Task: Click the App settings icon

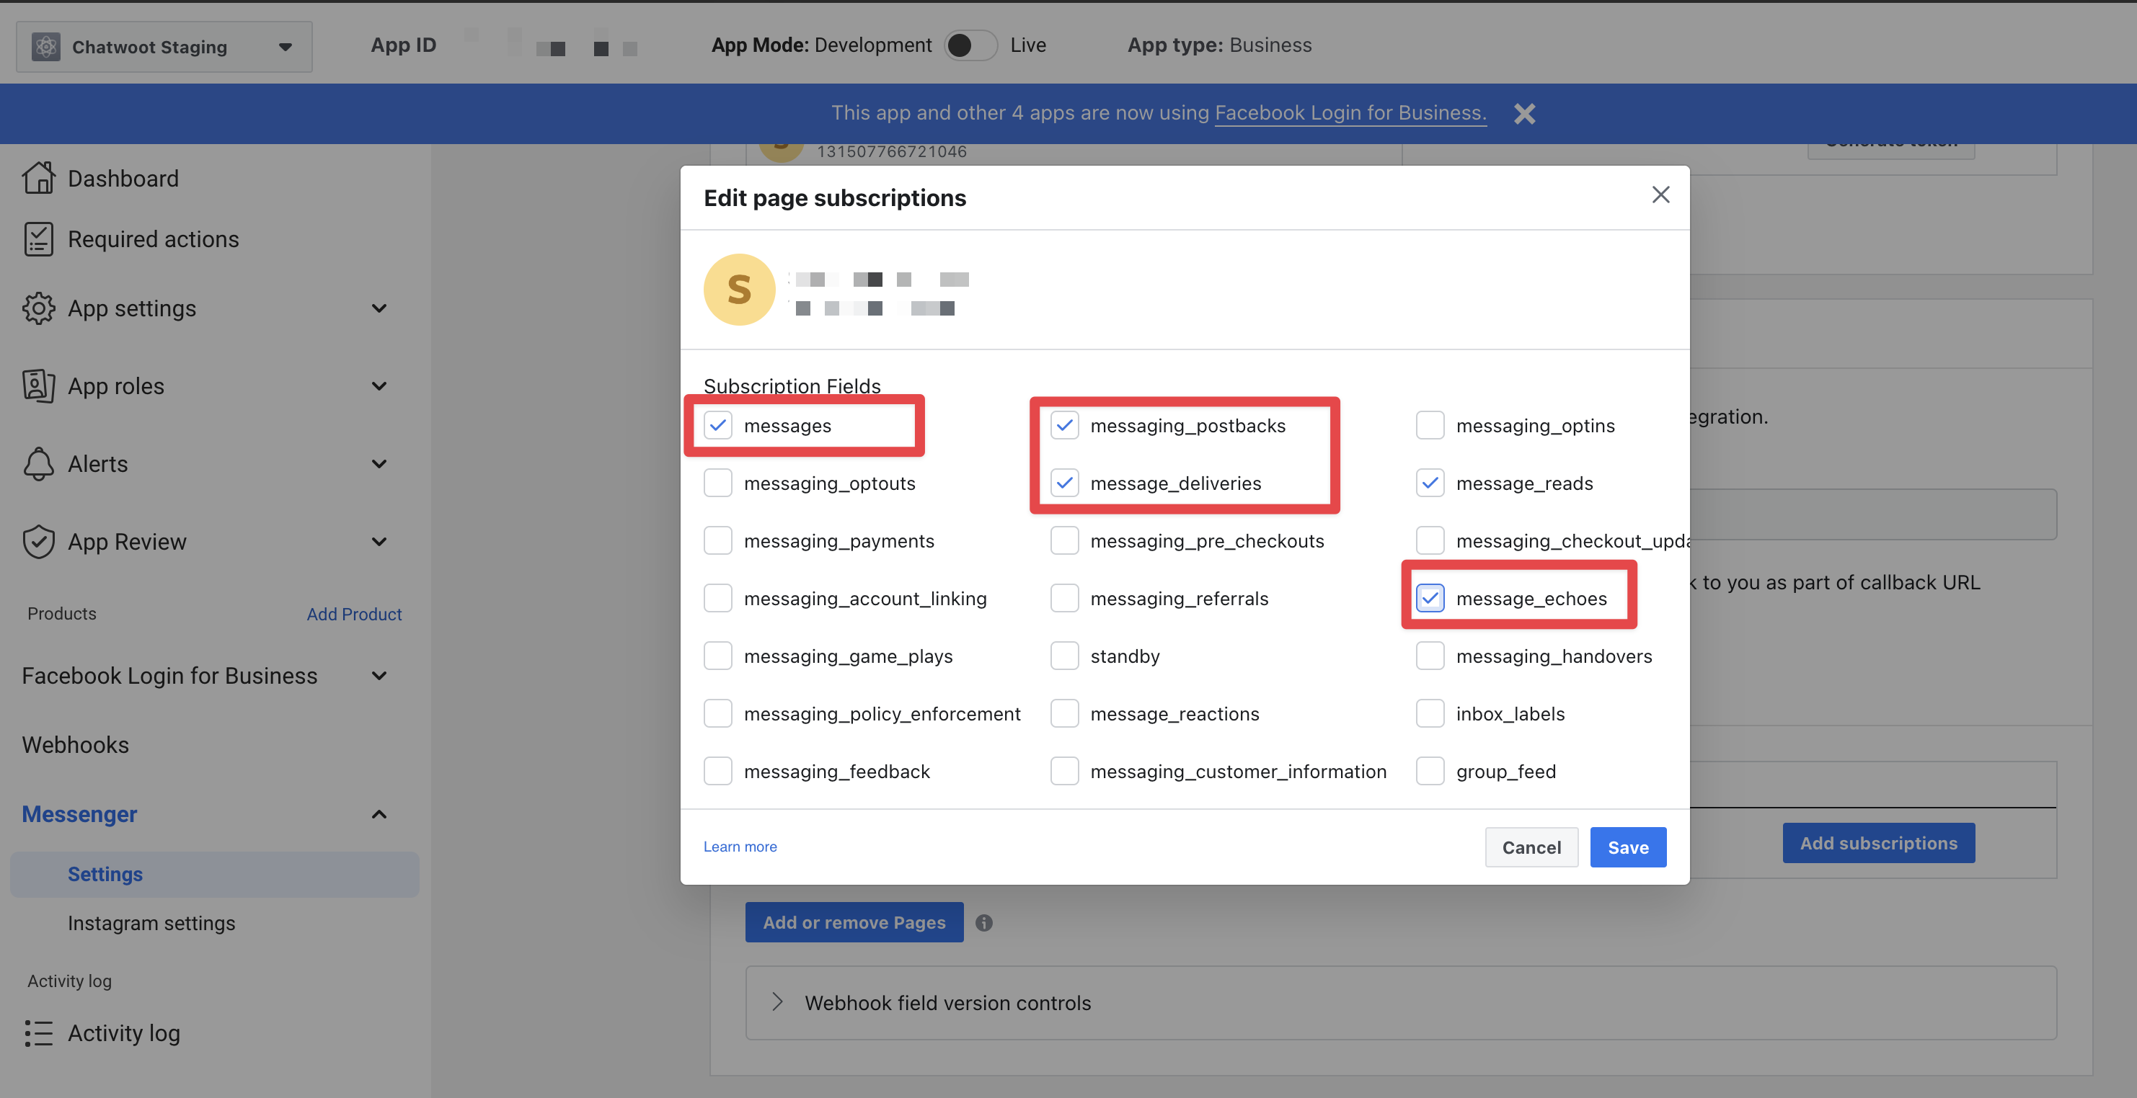Action: [37, 305]
